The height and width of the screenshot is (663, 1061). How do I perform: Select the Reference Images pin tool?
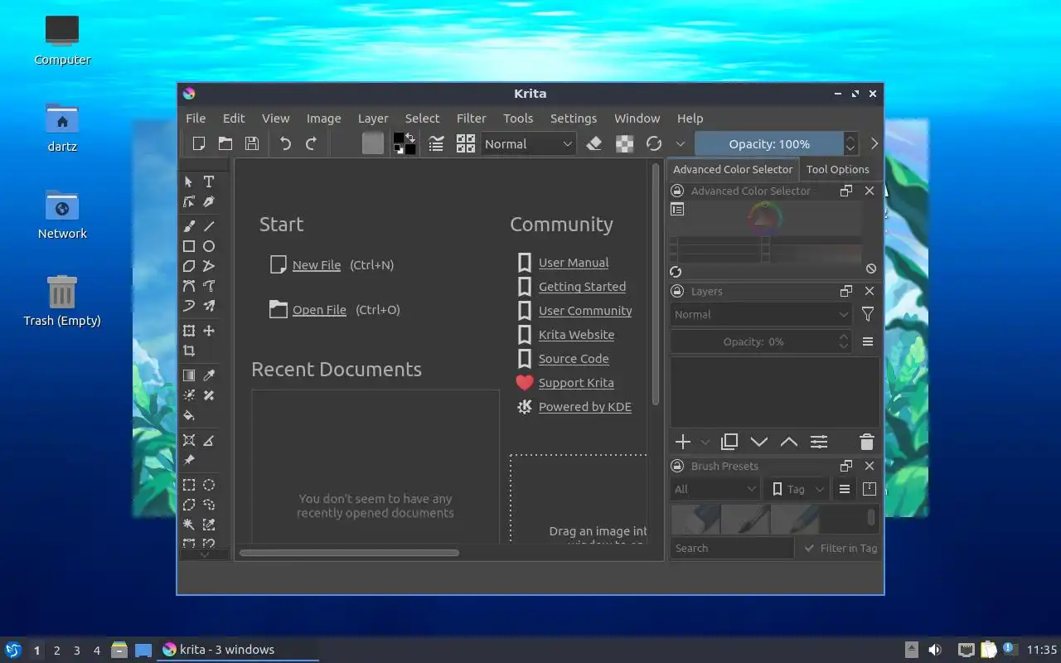[189, 460]
